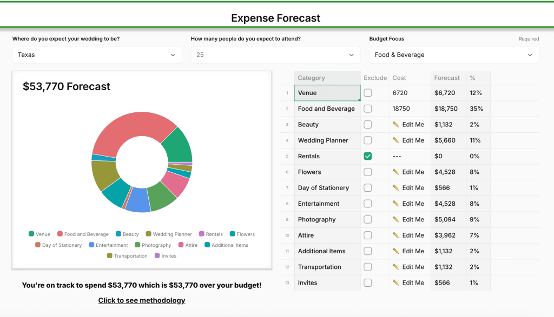Check the Exclude box for Venue
Image resolution: width=554 pixels, height=317 pixels.
(368, 93)
